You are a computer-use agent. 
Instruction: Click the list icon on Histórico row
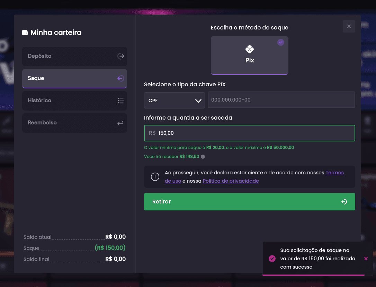(x=120, y=101)
